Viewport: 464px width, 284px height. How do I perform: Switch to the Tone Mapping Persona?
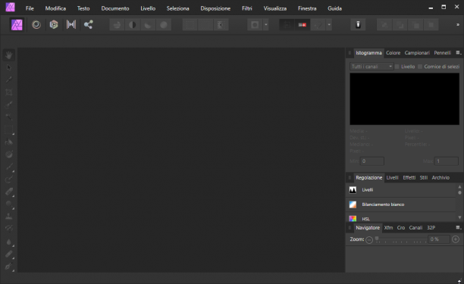tap(71, 24)
